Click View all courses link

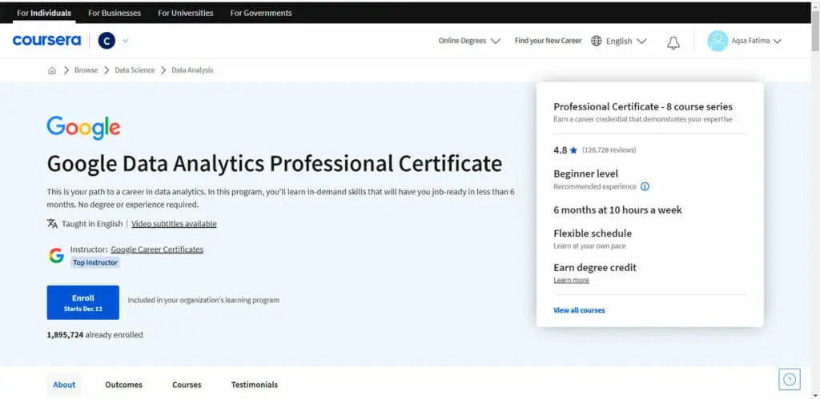point(579,310)
